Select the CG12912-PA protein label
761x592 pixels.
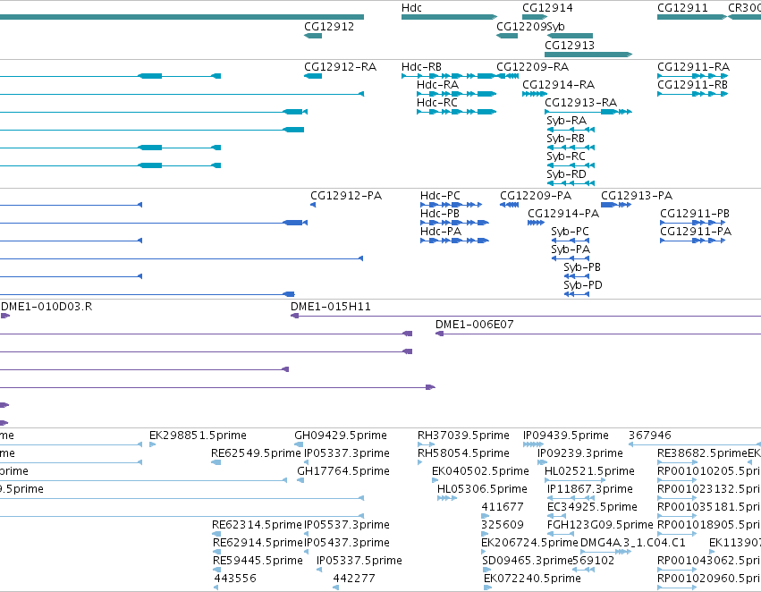[x=346, y=196]
